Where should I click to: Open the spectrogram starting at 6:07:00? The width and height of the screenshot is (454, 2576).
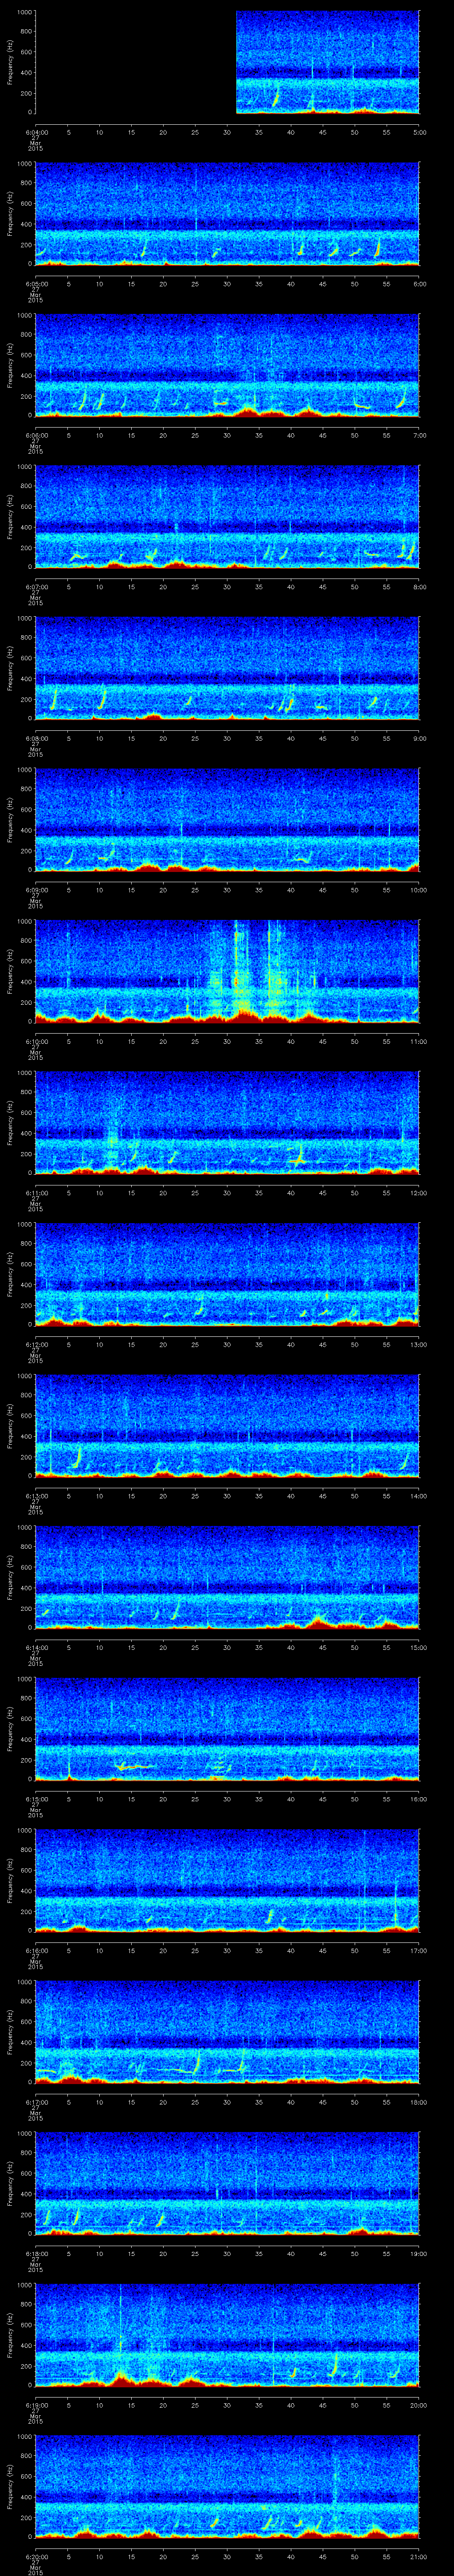[227, 516]
